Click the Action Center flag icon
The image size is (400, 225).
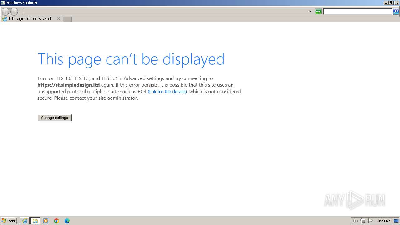(x=370, y=221)
